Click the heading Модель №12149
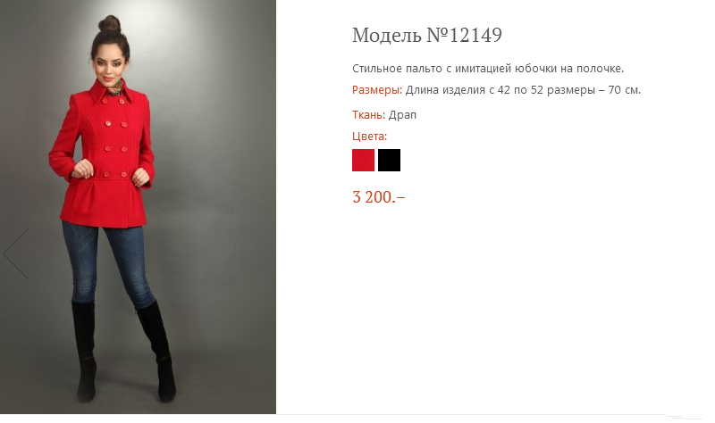 427,35
